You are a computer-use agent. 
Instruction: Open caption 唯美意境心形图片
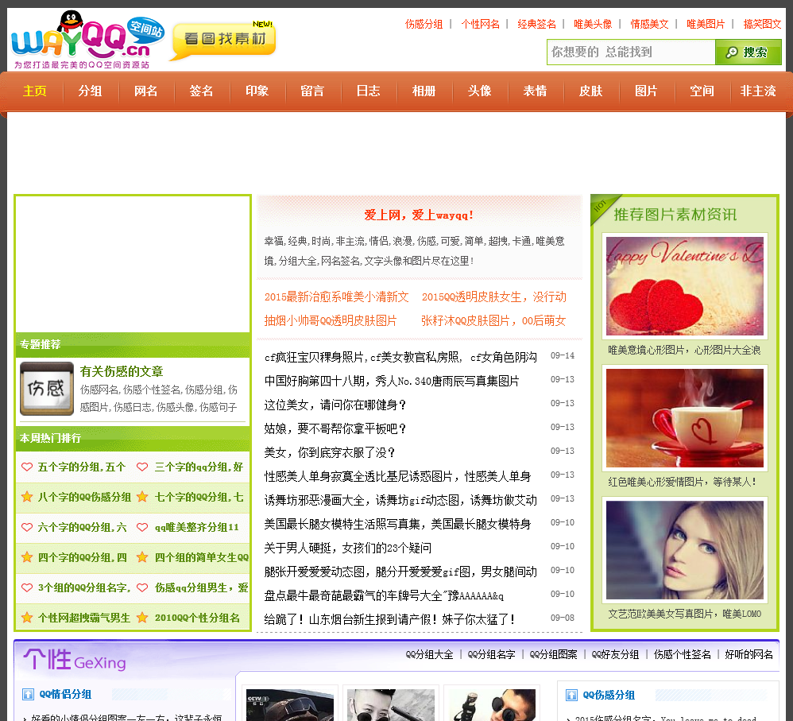[684, 350]
